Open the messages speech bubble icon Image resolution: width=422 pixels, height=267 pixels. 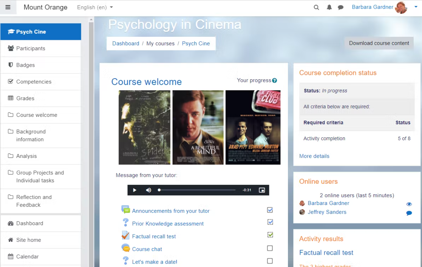(341, 7)
